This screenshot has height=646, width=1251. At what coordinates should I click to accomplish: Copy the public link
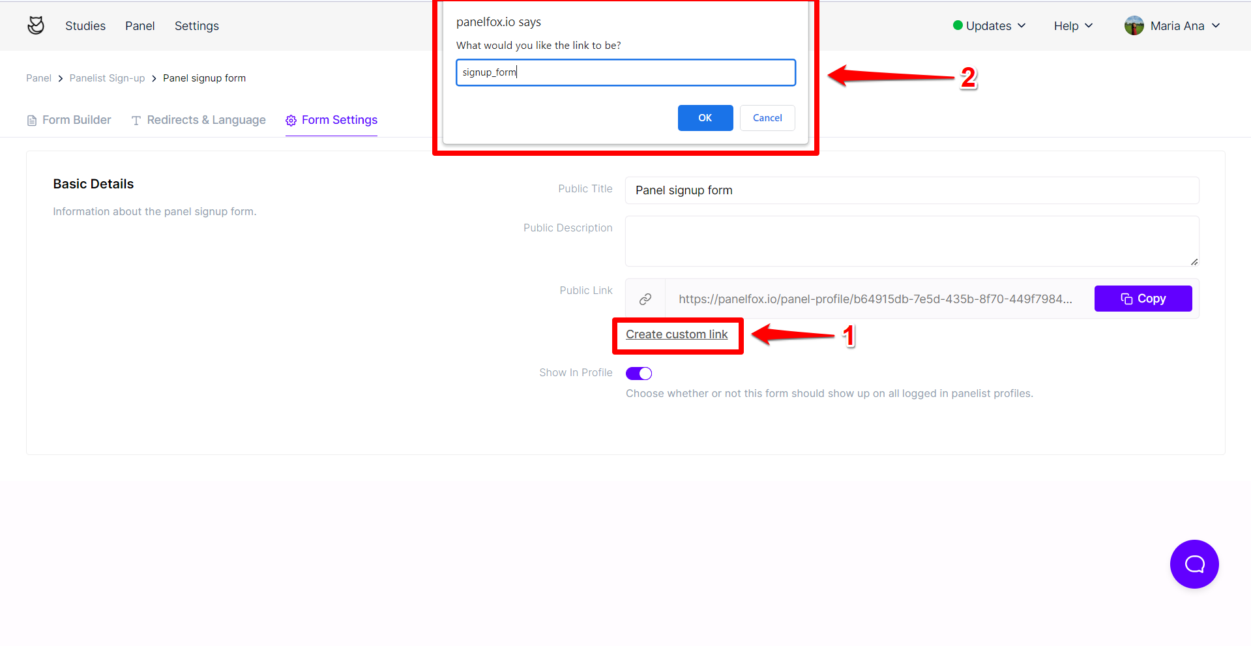tap(1143, 299)
